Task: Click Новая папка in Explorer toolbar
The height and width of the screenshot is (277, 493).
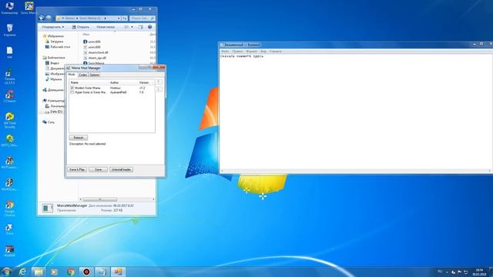Action: coord(106,27)
